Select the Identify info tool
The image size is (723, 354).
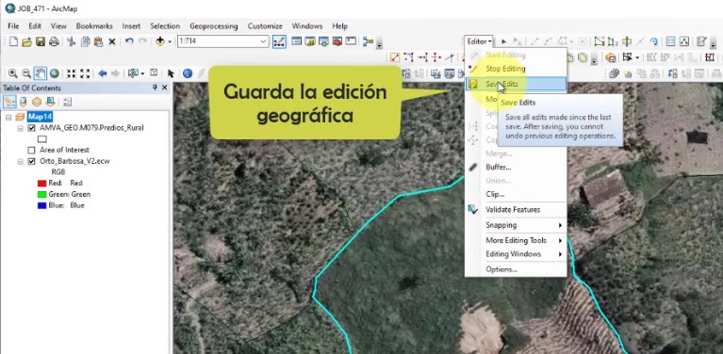coord(188,73)
